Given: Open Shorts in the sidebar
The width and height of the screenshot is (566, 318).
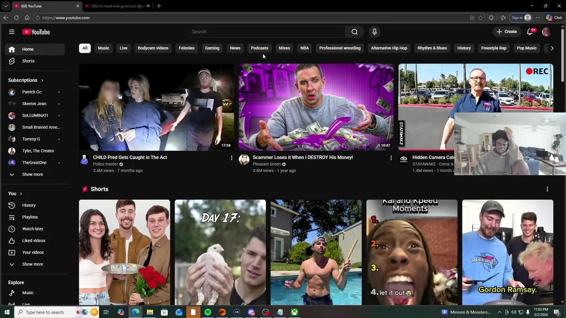Looking at the screenshot, I should (x=35, y=61).
